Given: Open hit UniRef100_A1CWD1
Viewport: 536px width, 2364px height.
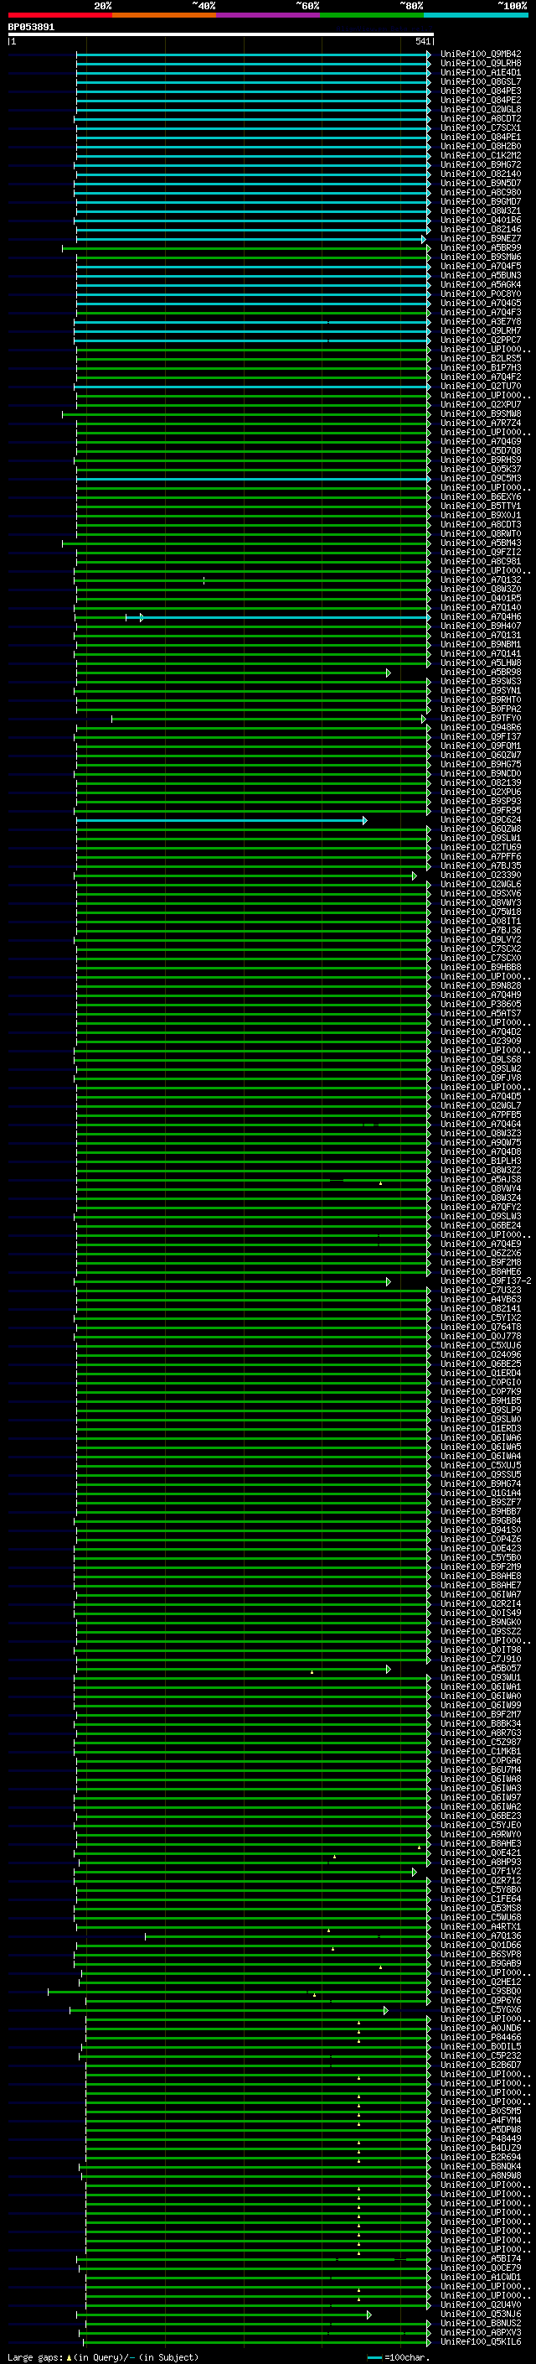Looking at the screenshot, I should pyautogui.click(x=480, y=2278).
